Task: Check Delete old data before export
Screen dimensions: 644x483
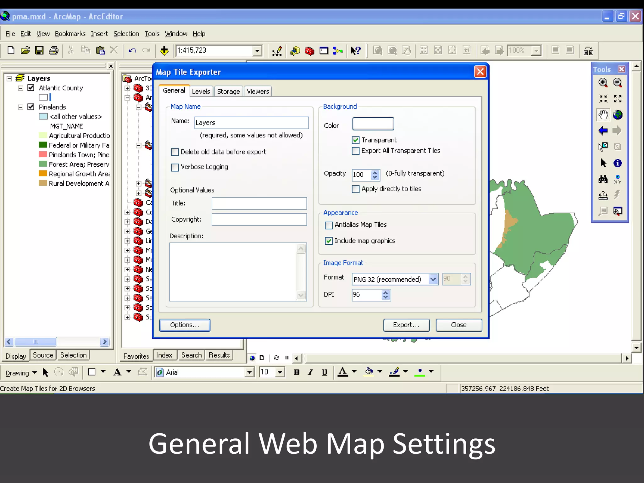Action: 175,152
